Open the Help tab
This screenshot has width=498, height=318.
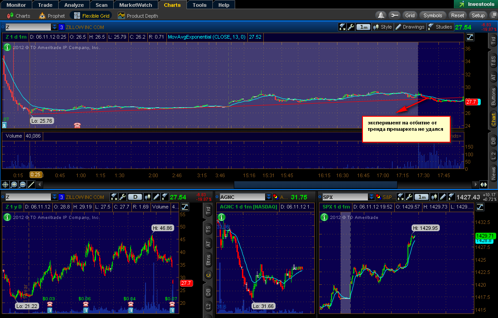click(224, 5)
